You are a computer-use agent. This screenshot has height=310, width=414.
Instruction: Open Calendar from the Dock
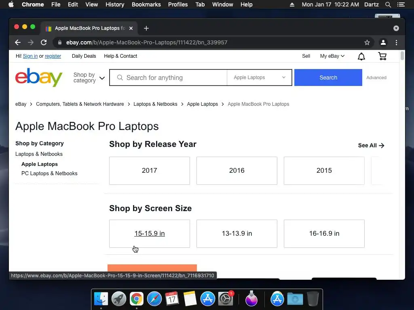tap(172, 299)
